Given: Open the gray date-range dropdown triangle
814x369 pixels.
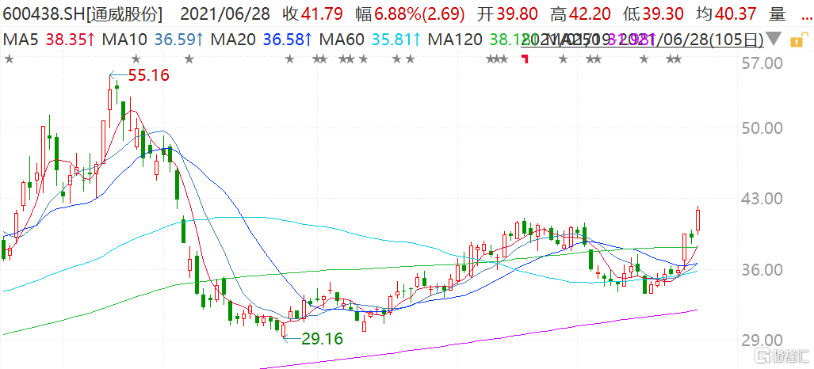Looking at the screenshot, I should click(x=774, y=40).
